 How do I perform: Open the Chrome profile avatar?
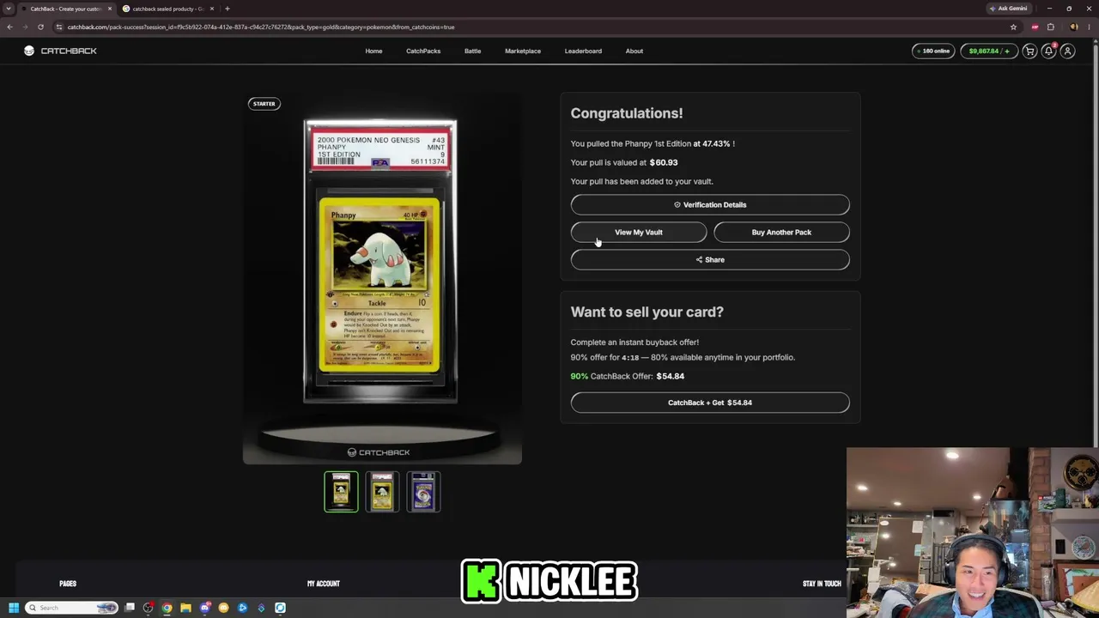[1073, 27]
